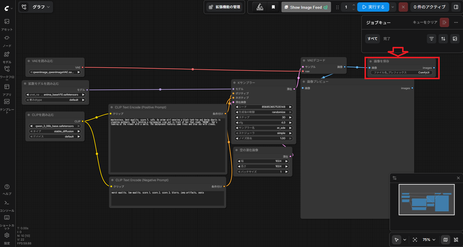Collapse the CLIPを読み込む node
The width and height of the screenshot is (463, 247).
29,115
